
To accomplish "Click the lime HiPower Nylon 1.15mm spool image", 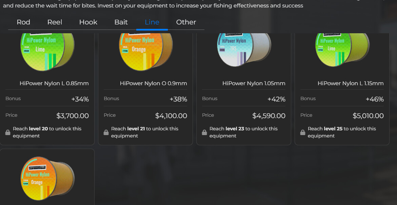I will pyautogui.click(x=342, y=50).
